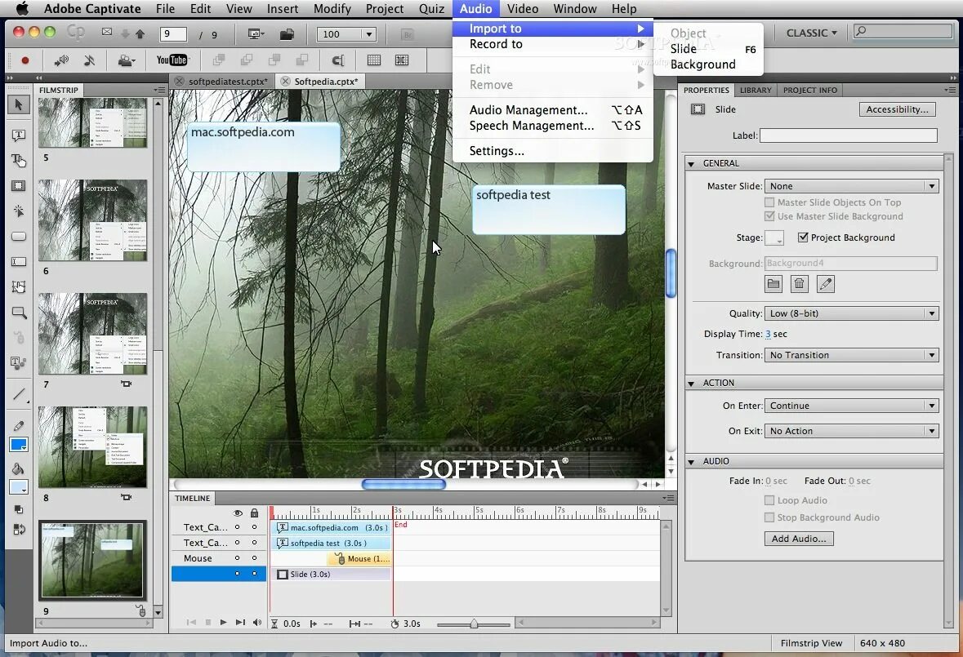Click the lock icon in timeline header
The width and height of the screenshot is (963, 657).
[x=254, y=513]
